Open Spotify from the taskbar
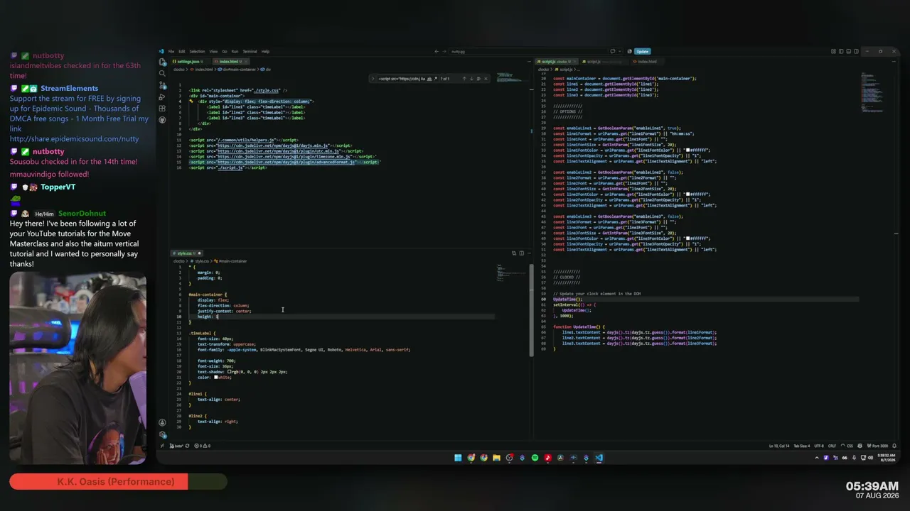 coord(535,458)
